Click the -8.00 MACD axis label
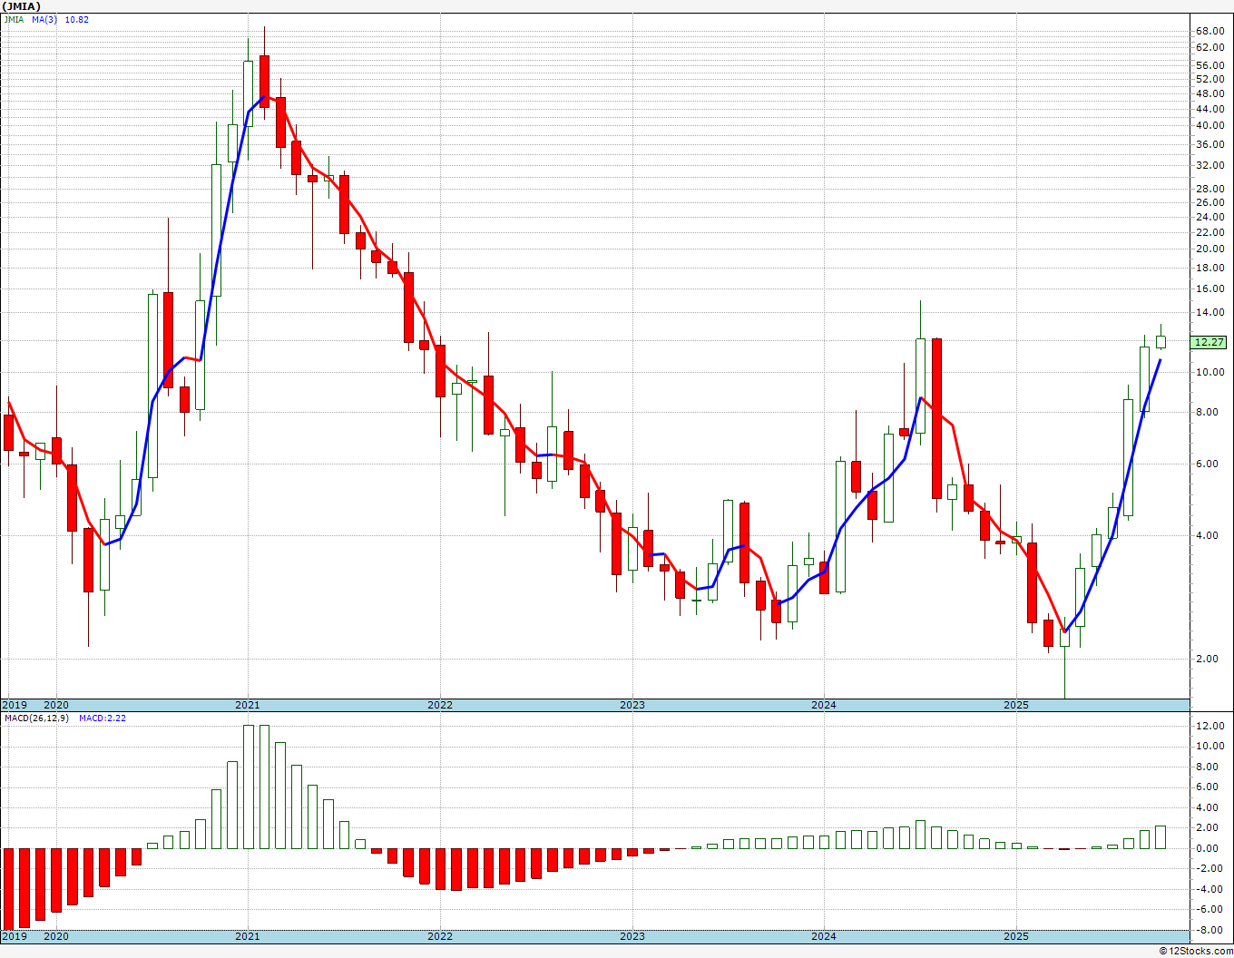 pyautogui.click(x=1210, y=930)
